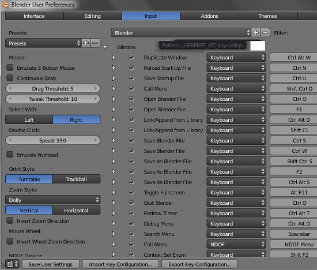Screen dimensions: 317x270
Task: Remove key configuration with minus icon beside Blender
Action: coord(265,32)
